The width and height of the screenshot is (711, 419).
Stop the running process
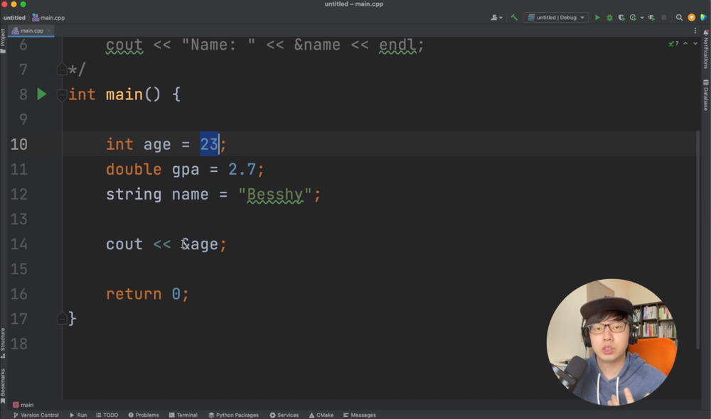[x=664, y=18]
